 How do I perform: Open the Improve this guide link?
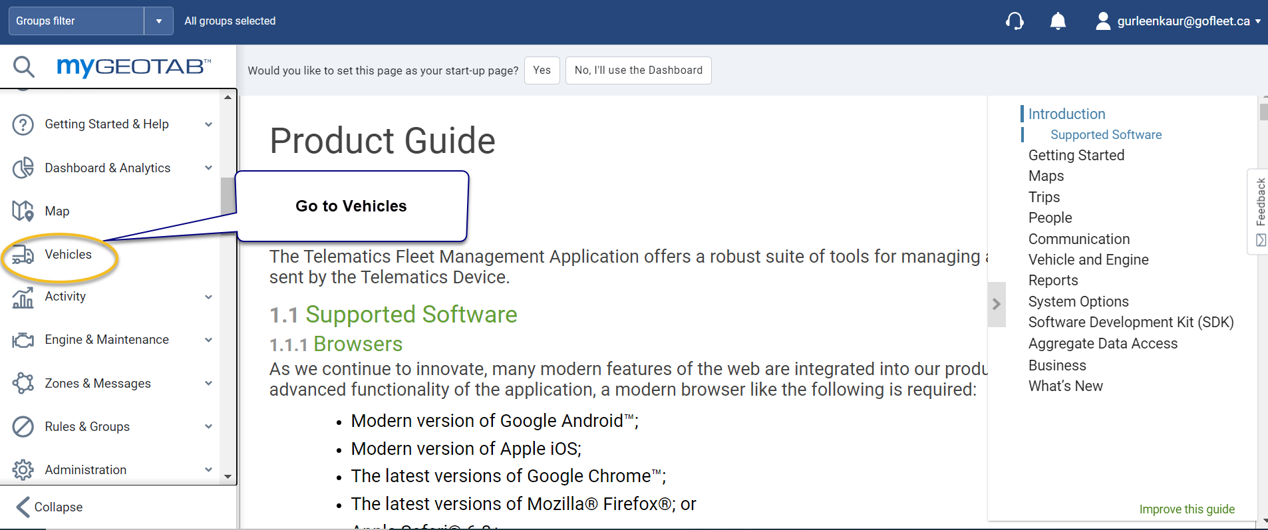coord(1186,509)
